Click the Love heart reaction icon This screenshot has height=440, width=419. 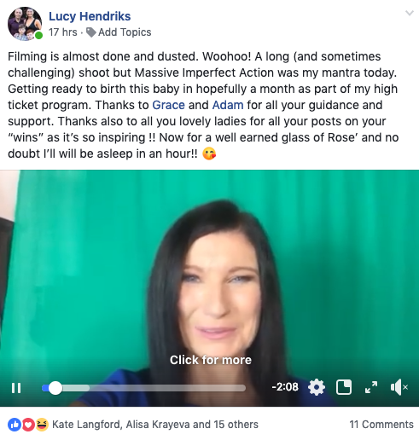[x=28, y=425]
